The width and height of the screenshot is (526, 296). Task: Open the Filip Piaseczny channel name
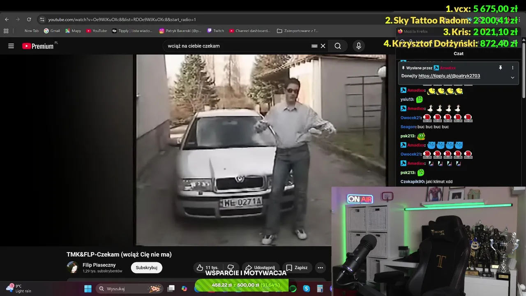point(99,265)
